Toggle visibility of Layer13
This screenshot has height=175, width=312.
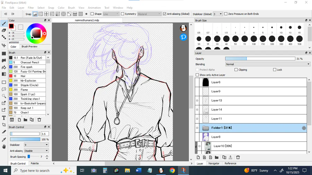(x=197, y=101)
